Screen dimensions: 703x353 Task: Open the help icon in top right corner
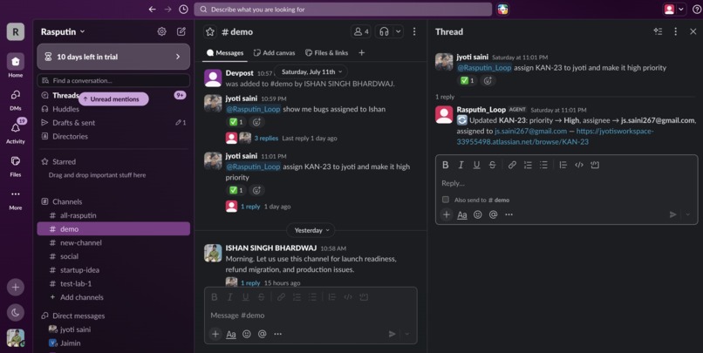click(697, 10)
